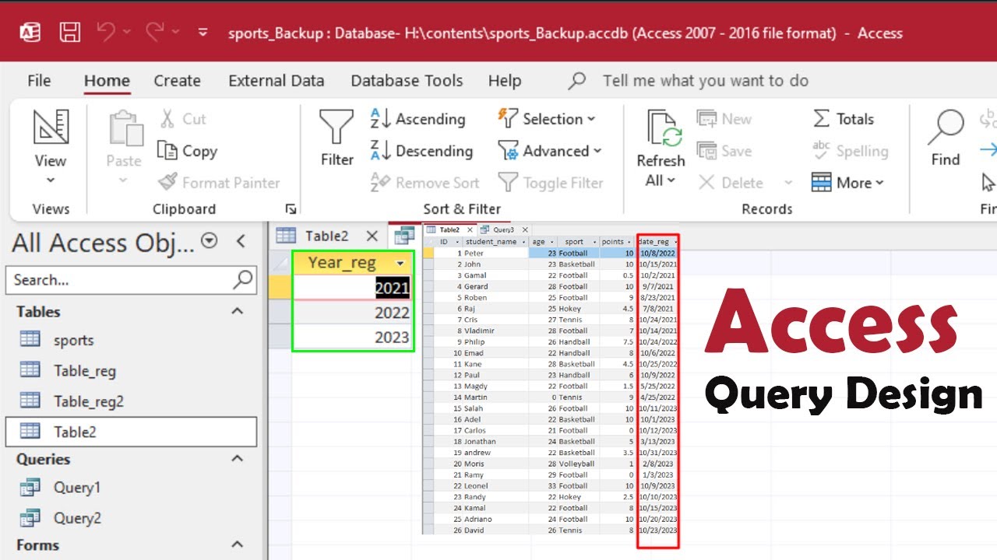
Task: Open Clipboard group dialog launcher
Action: coord(291,208)
